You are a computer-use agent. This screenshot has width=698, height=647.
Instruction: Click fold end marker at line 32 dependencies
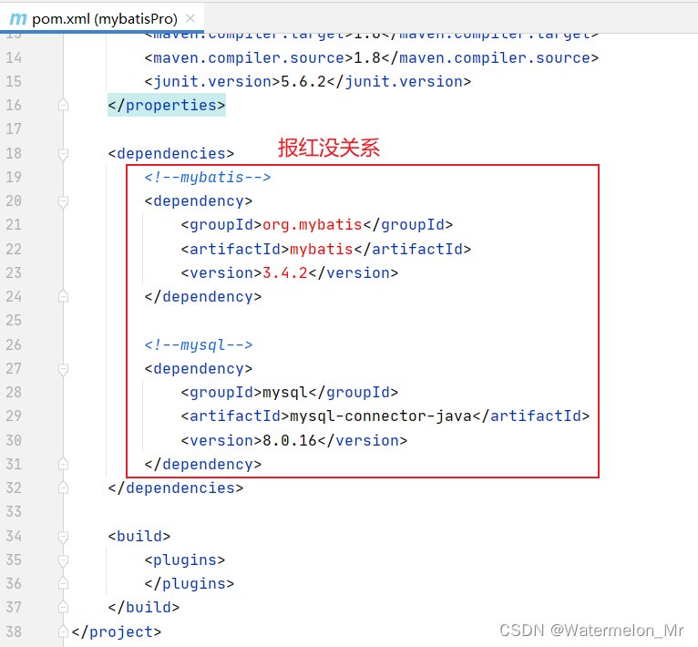point(63,488)
